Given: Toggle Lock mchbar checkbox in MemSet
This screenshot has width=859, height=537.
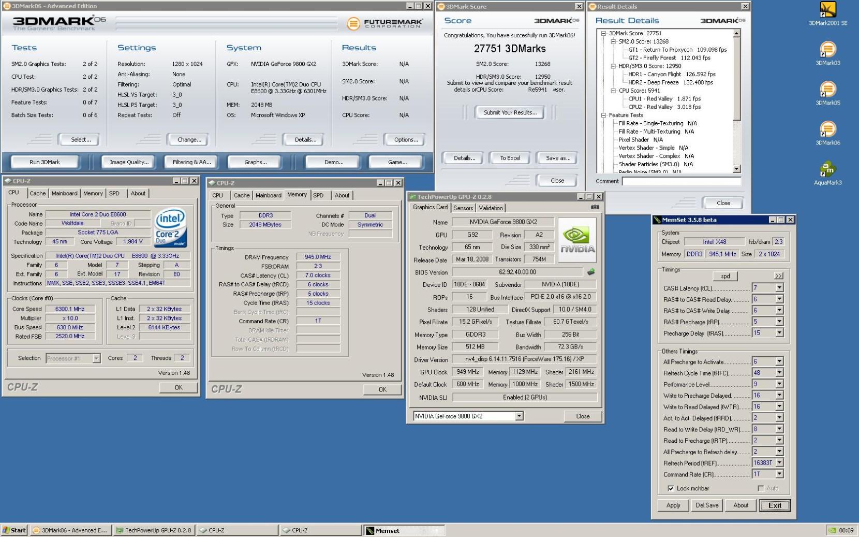Looking at the screenshot, I should coord(671,488).
